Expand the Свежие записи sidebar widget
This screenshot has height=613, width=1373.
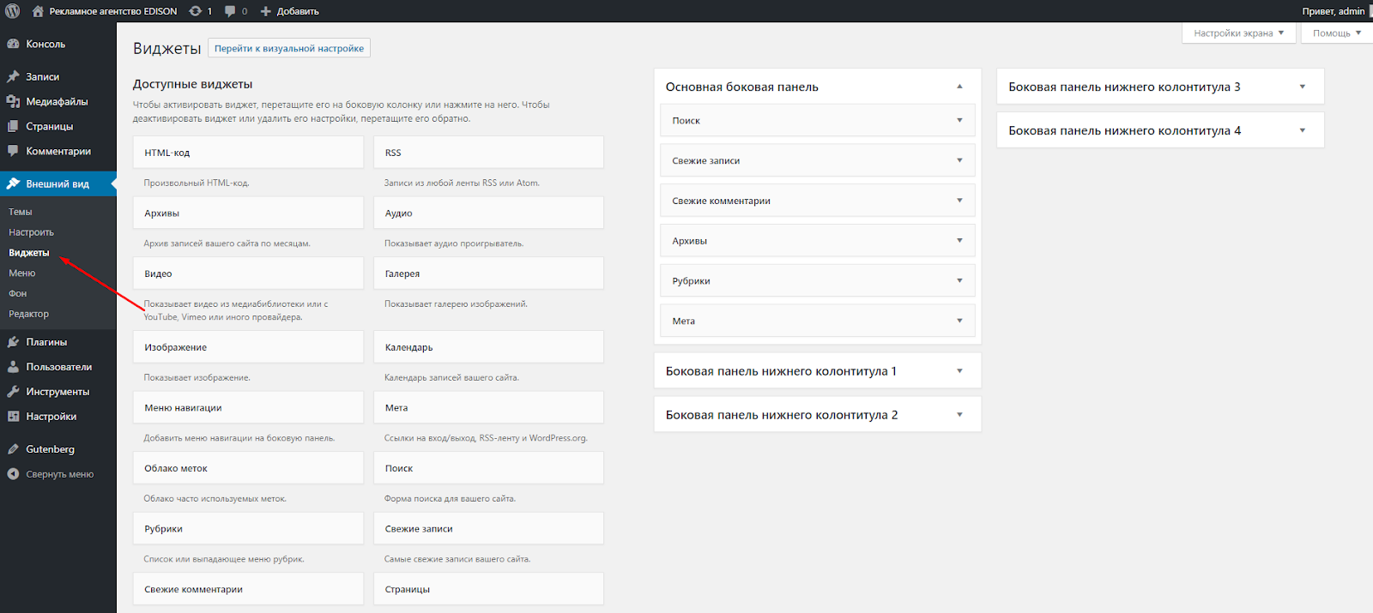click(x=959, y=160)
